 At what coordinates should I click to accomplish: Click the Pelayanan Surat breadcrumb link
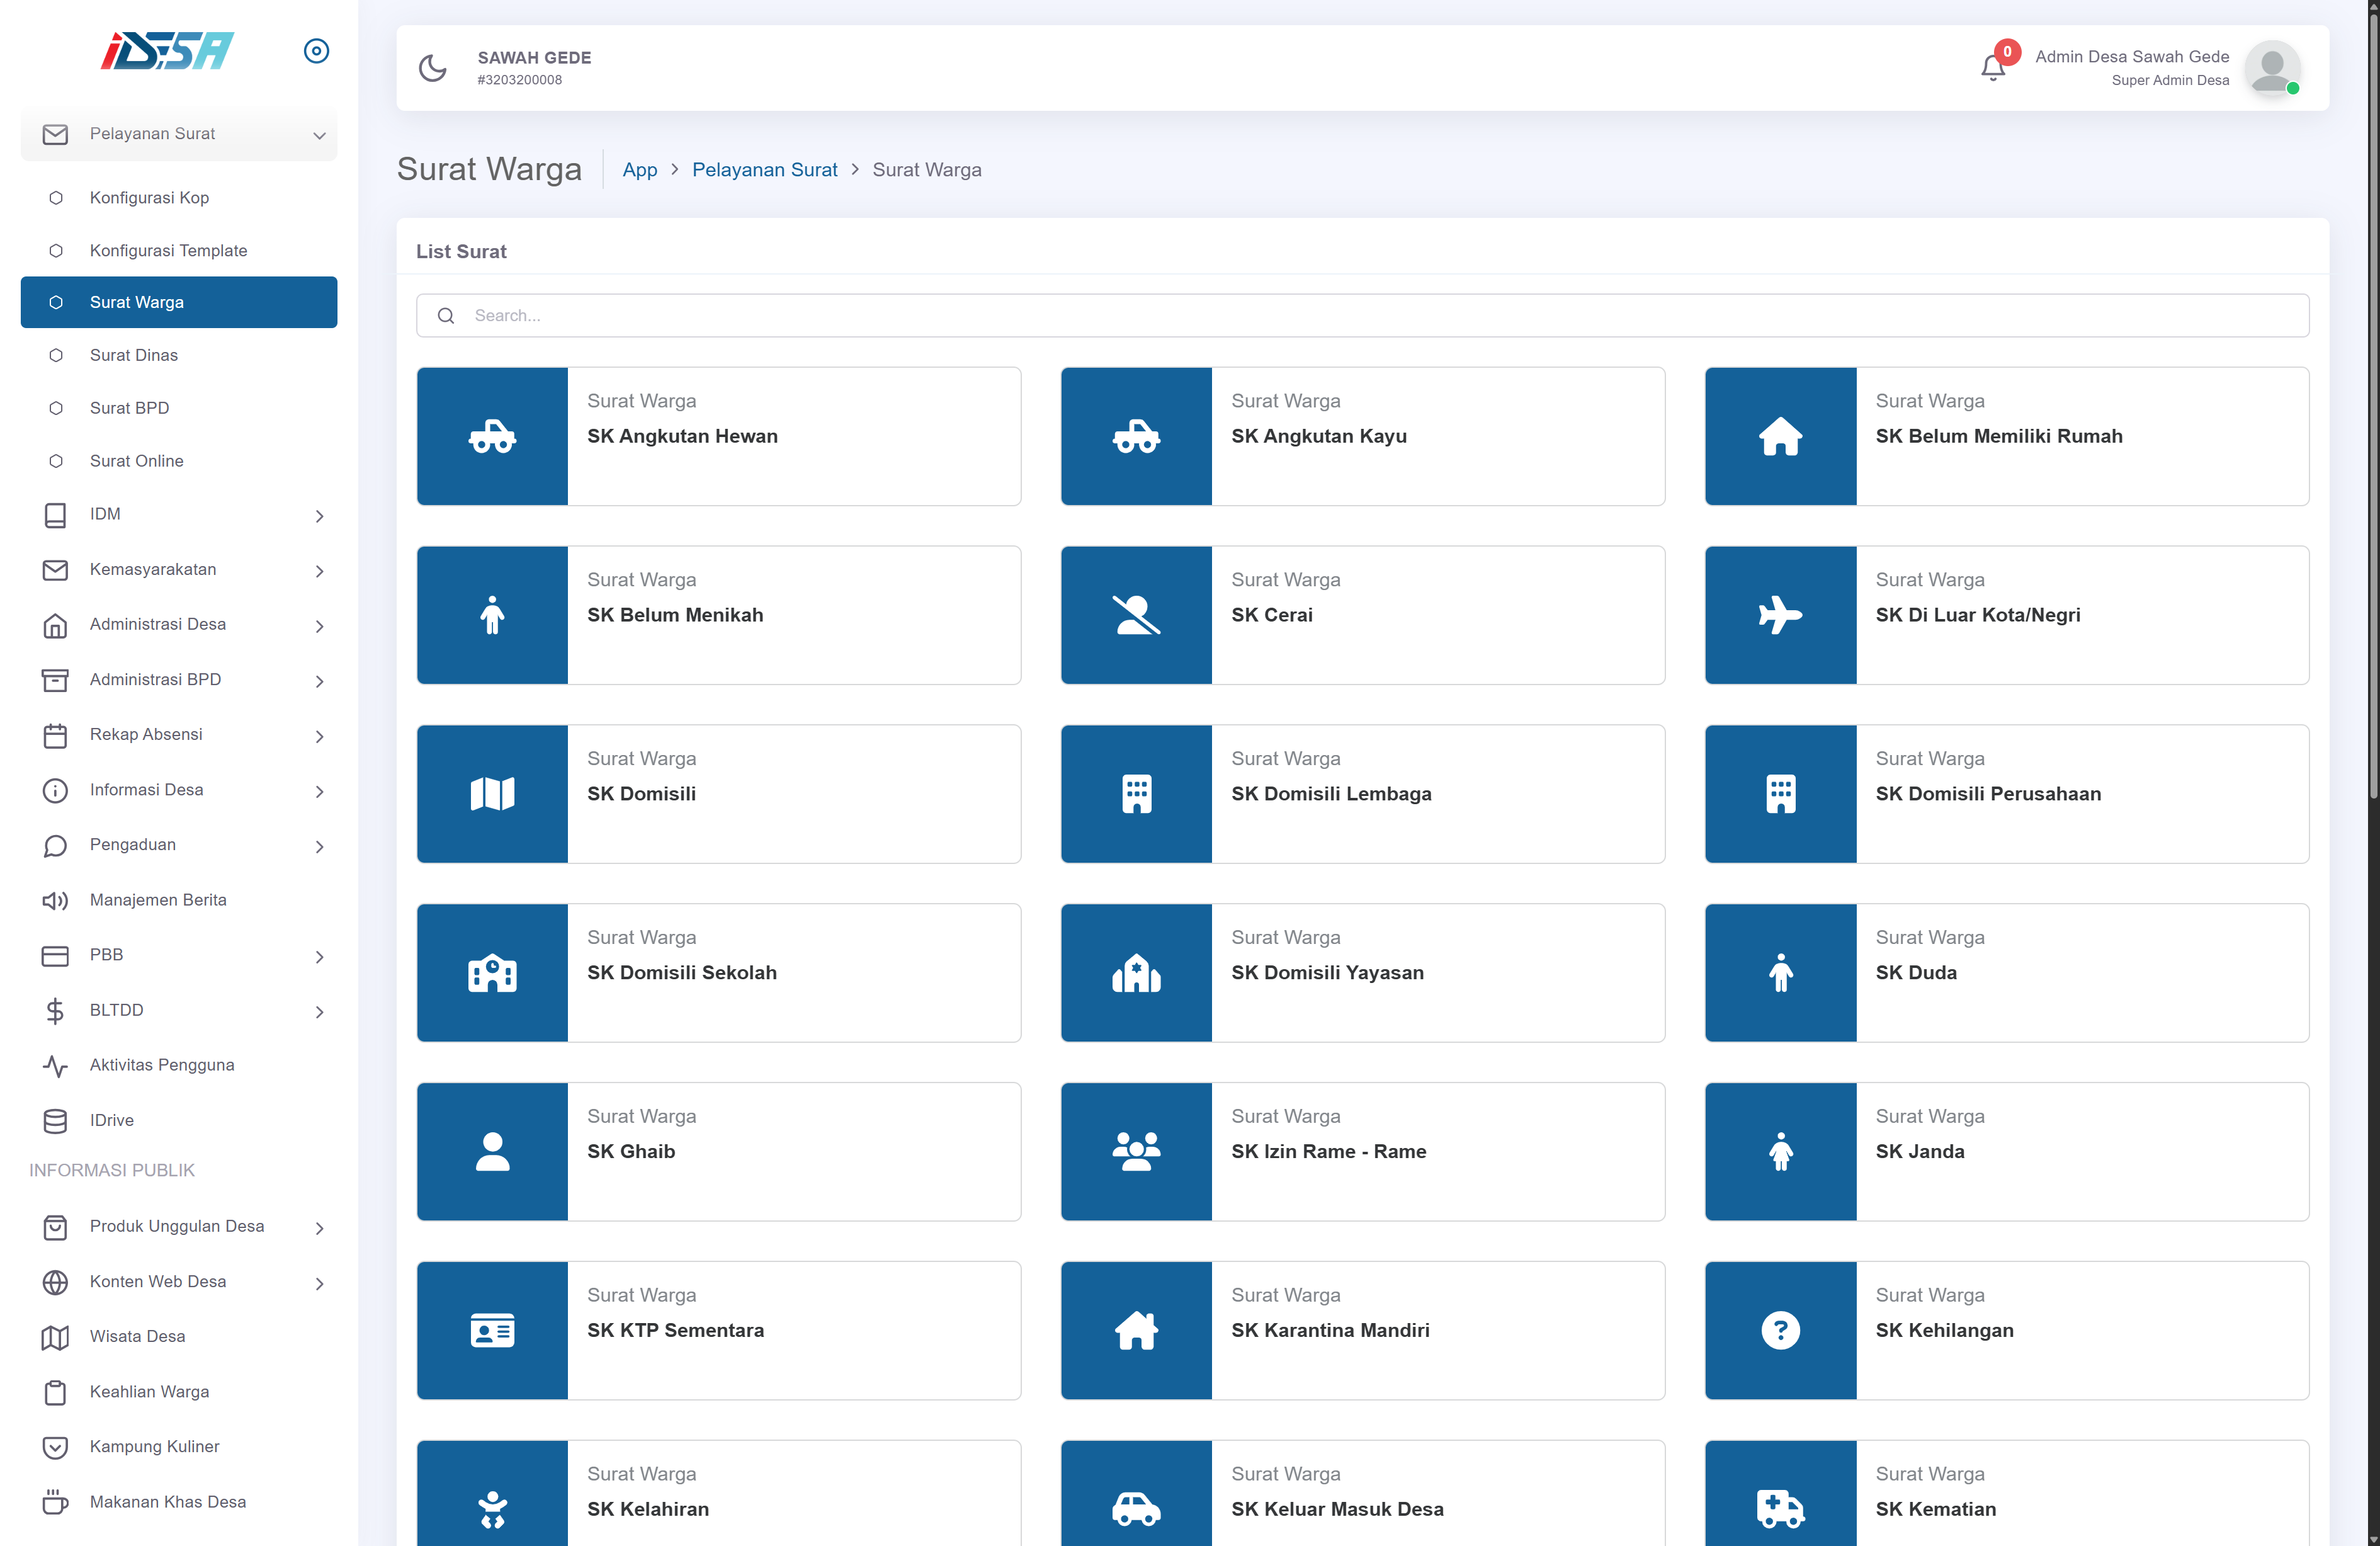pos(764,170)
